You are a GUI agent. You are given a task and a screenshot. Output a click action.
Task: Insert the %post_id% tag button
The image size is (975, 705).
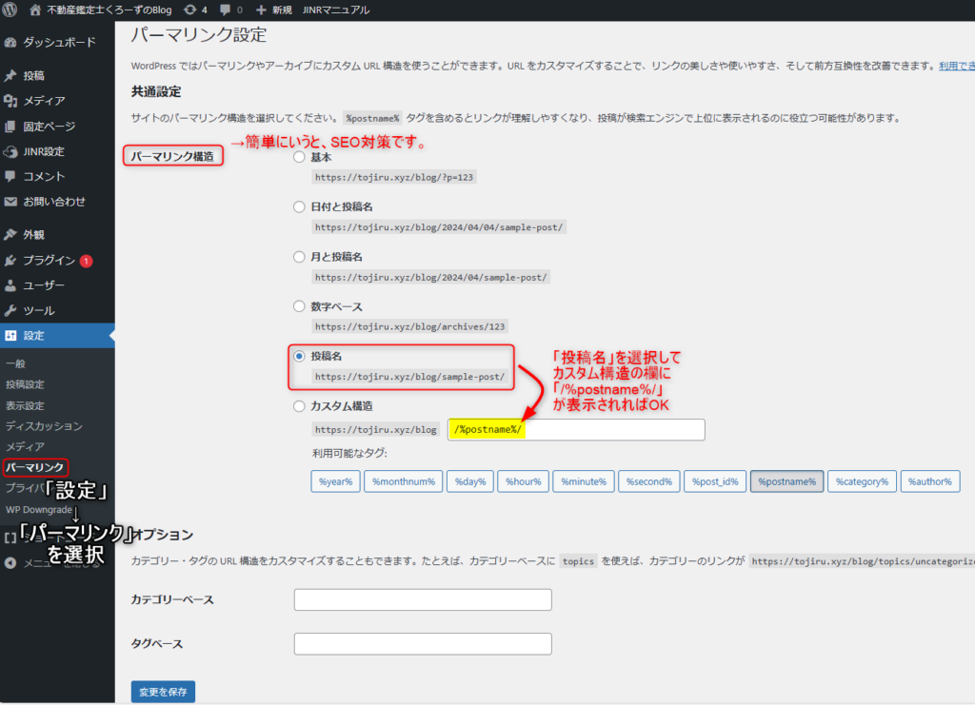[715, 481]
